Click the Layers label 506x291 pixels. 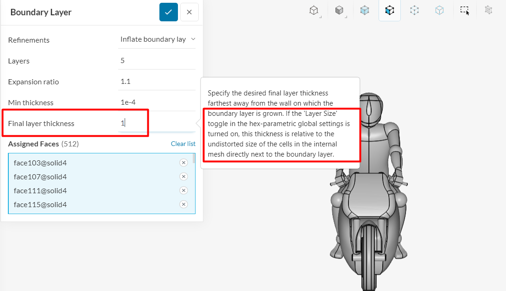[x=19, y=61]
